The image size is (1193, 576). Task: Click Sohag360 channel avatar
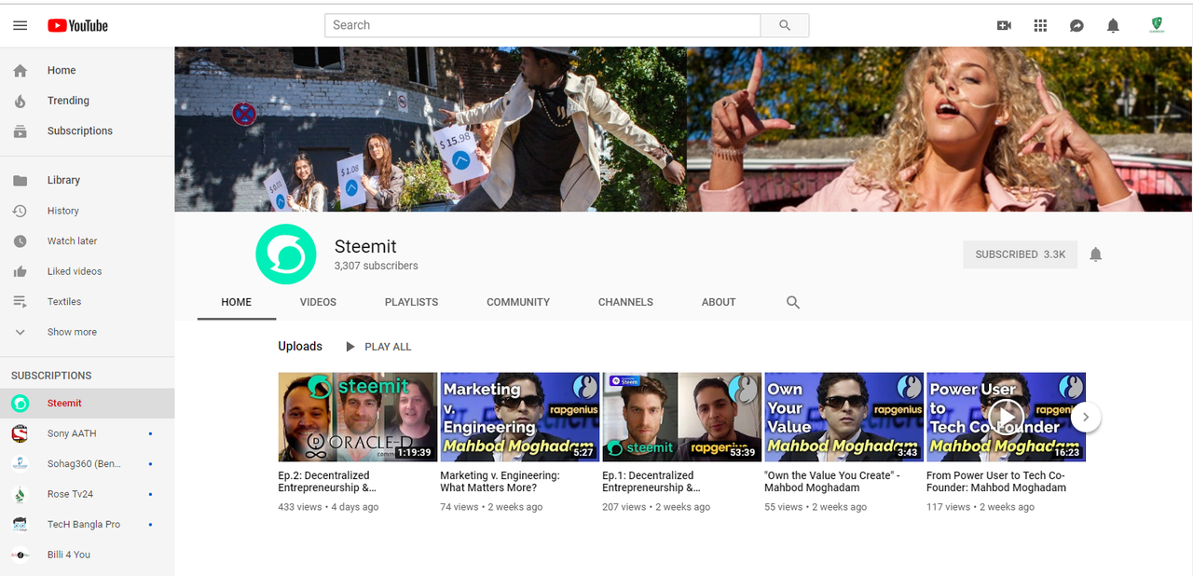20,464
